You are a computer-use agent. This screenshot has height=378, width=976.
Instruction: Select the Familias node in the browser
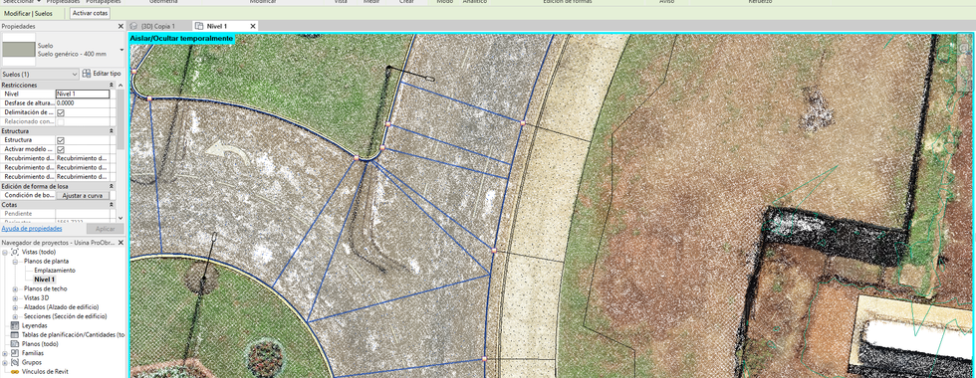pyautogui.click(x=32, y=353)
